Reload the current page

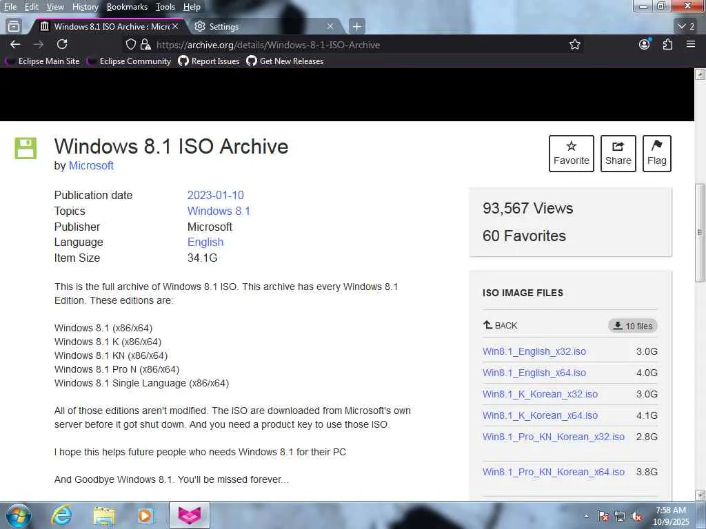pos(62,44)
